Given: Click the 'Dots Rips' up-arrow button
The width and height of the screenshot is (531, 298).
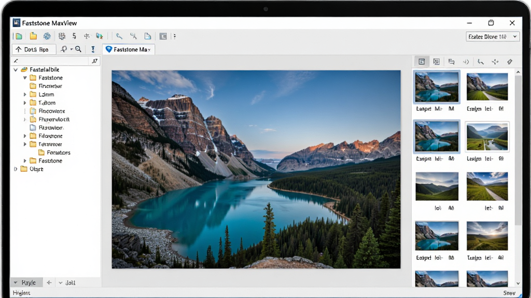Looking at the screenshot, I should click(x=34, y=49).
